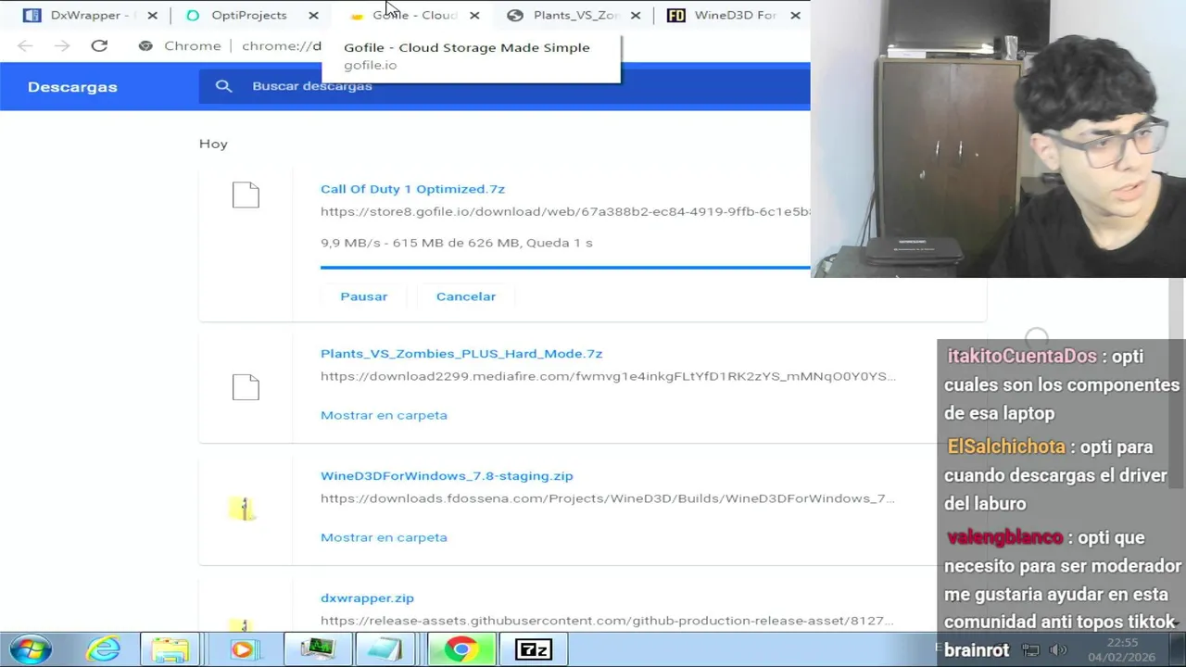Click the Call Of Duty file icon
Viewport: 1186px width, 667px height.
[x=246, y=195]
